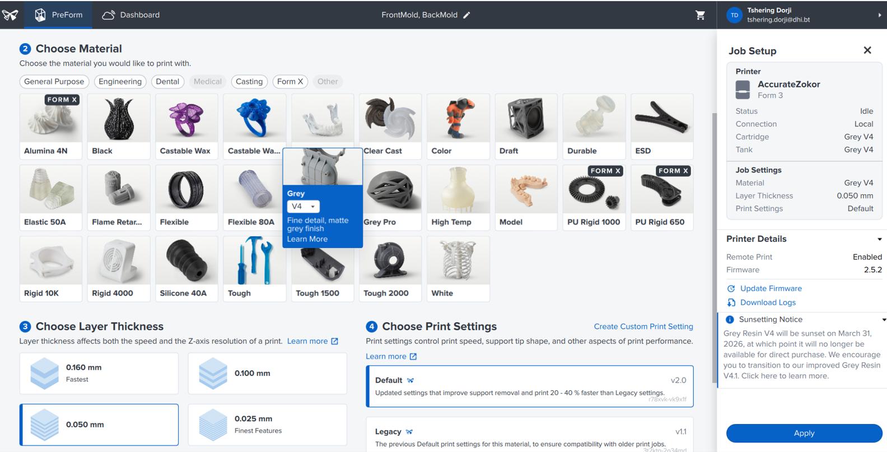Switch to the Dashboard tab
887x452 pixels.
click(x=131, y=15)
